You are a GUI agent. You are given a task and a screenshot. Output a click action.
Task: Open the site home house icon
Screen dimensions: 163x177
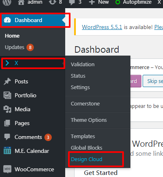[21, 2]
